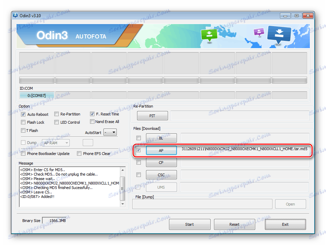Click the message log scrollbar thumb

(x=123, y=188)
